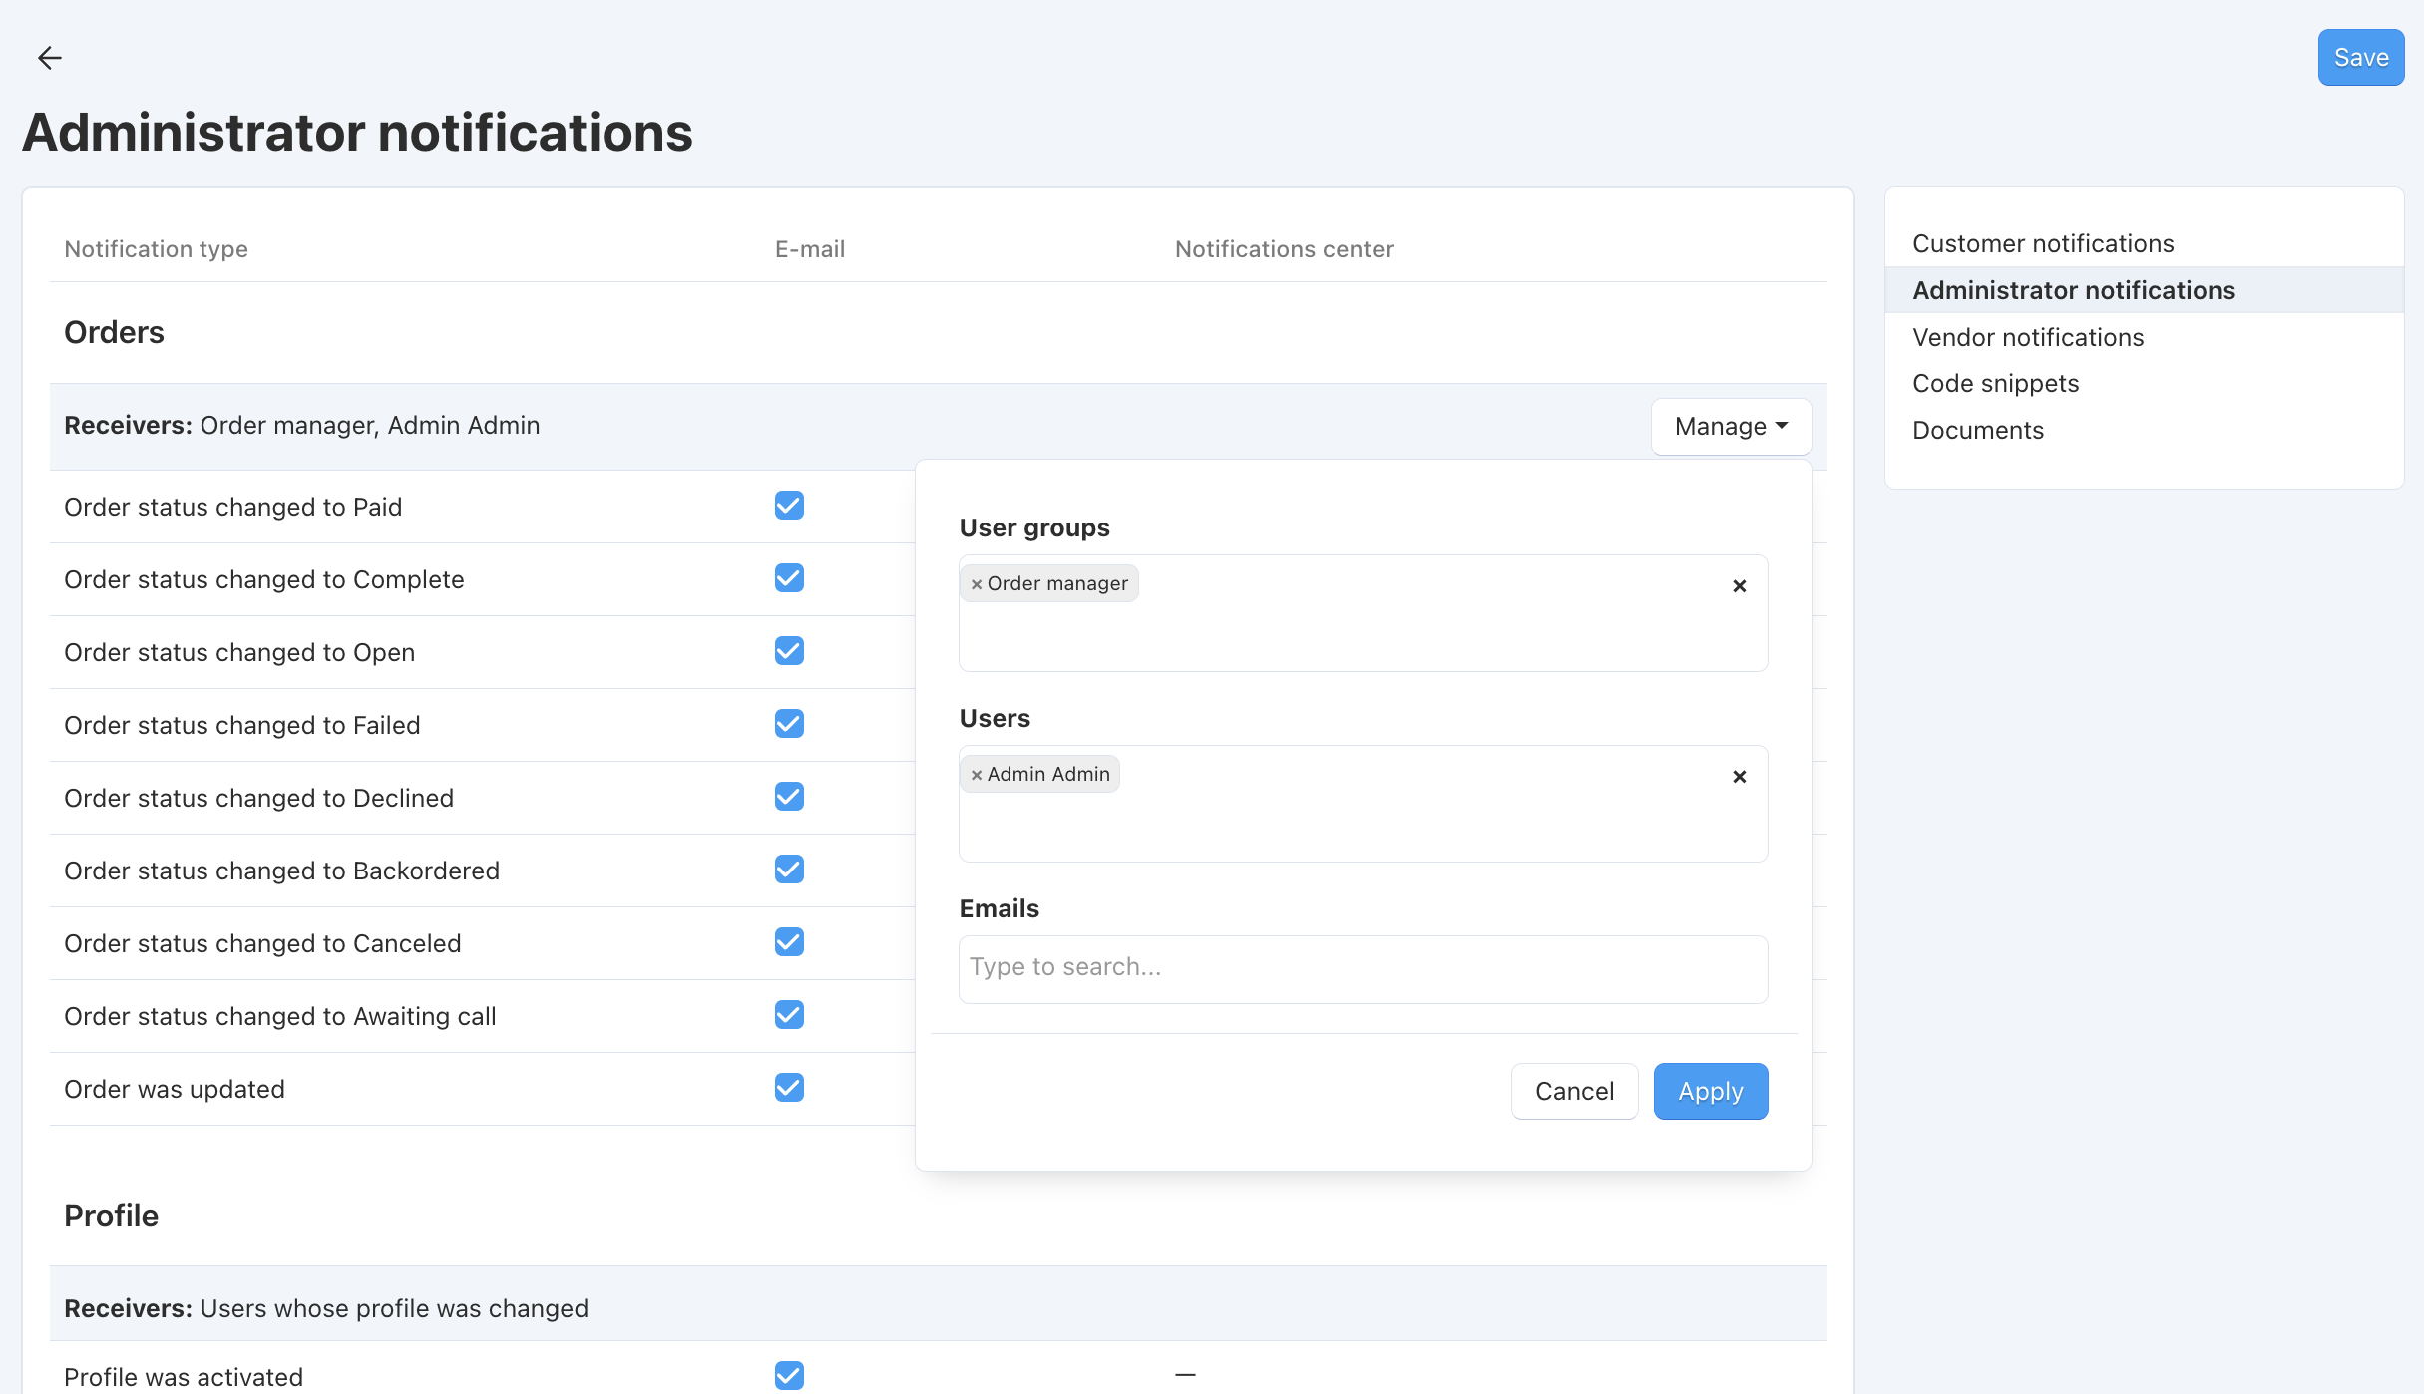This screenshot has height=1394, width=2424.
Task: Disable e-mail for Order status changed to Failed
Action: [x=789, y=724]
